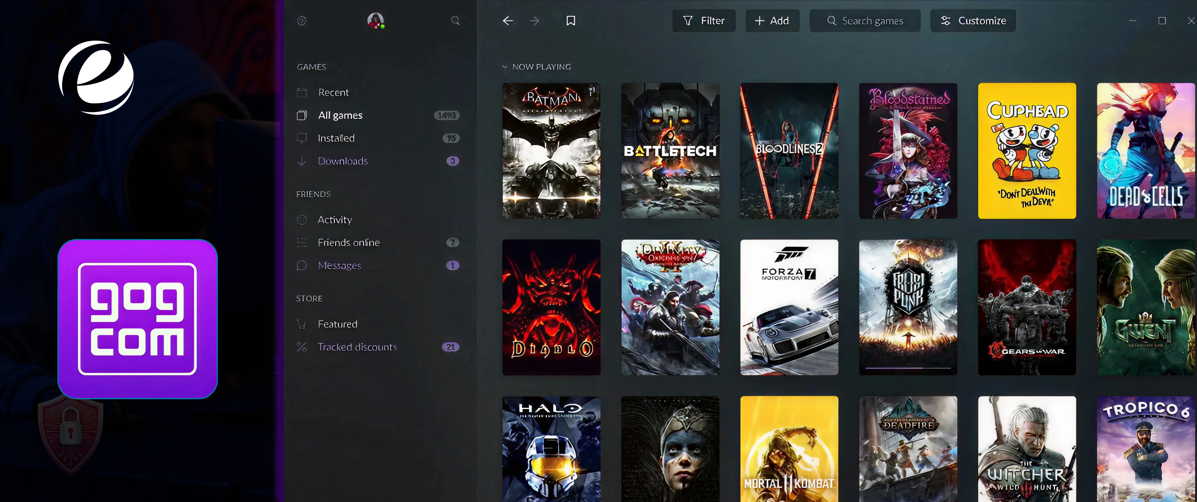This screenshot has width=1197, height=502.
Task: Open the Installed games list
Action: pyautogui.click(x=336, y=138)
